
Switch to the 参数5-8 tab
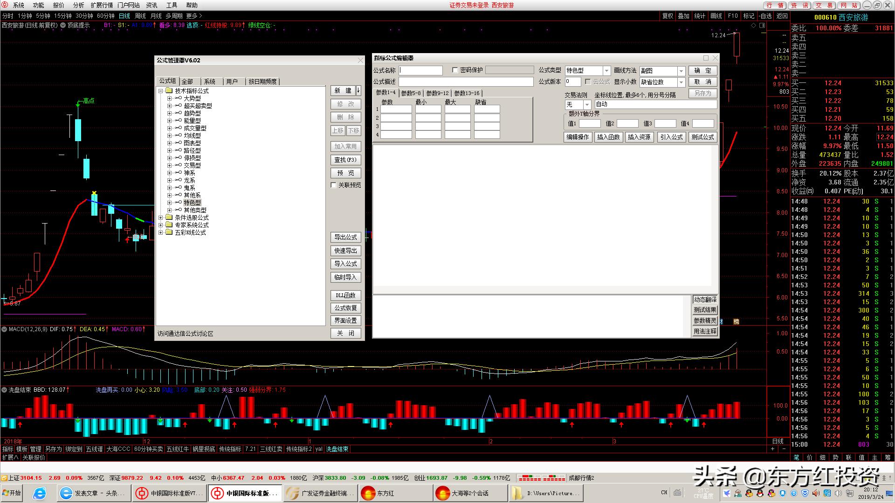coord(411,93)
